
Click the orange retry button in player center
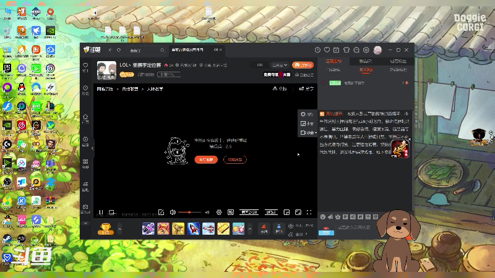(206, 159)
